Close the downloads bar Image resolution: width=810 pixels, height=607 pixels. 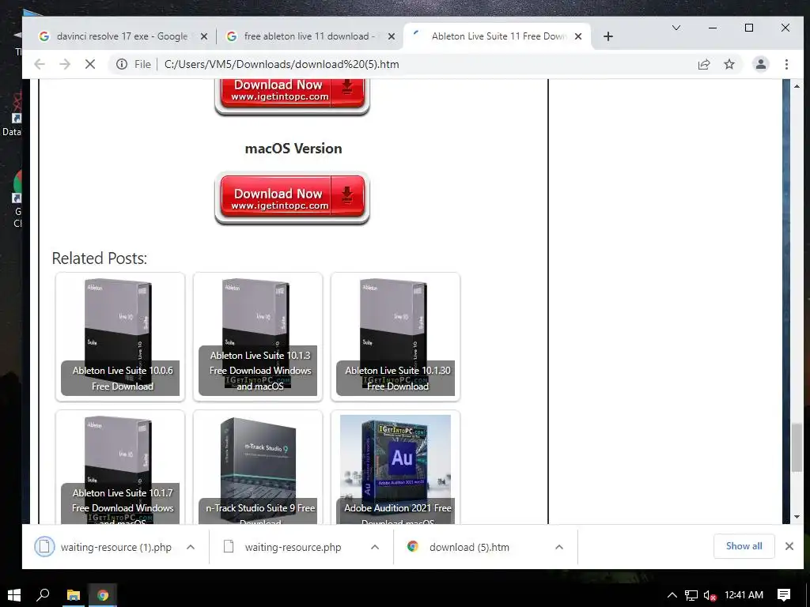click(x=789, y=546)
